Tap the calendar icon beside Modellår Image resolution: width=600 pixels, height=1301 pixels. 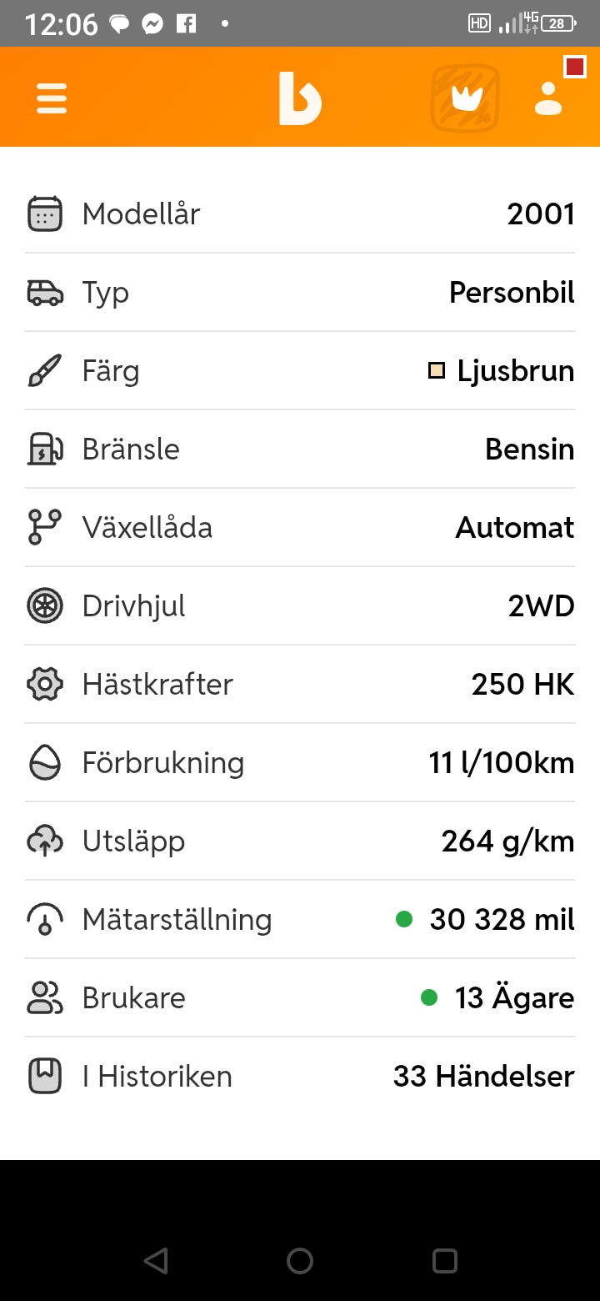[x=45, y=213]
